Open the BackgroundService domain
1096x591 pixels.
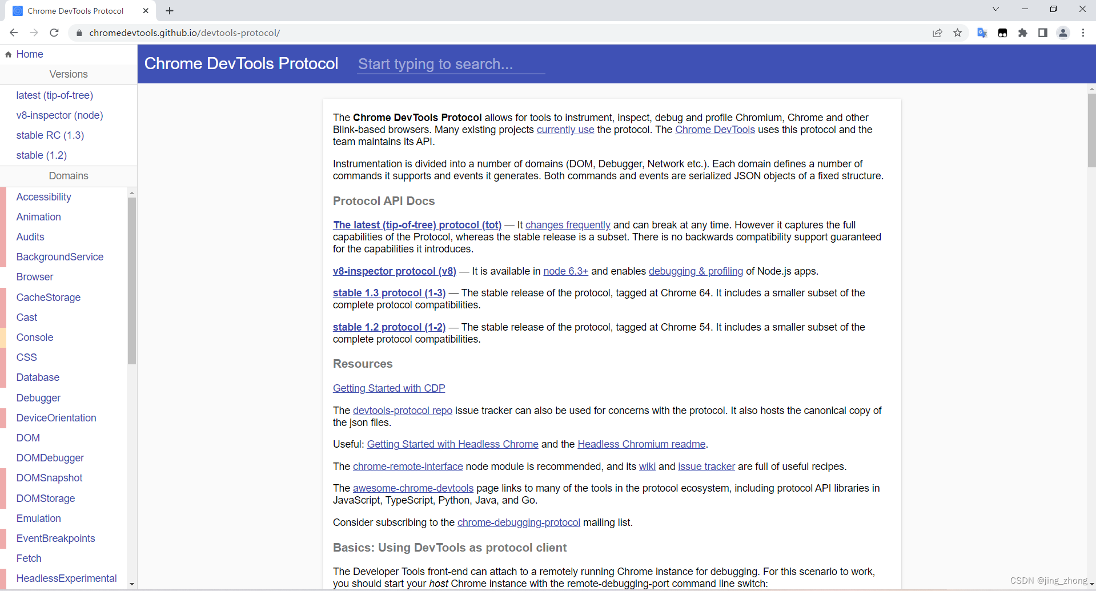click(59, 257)
